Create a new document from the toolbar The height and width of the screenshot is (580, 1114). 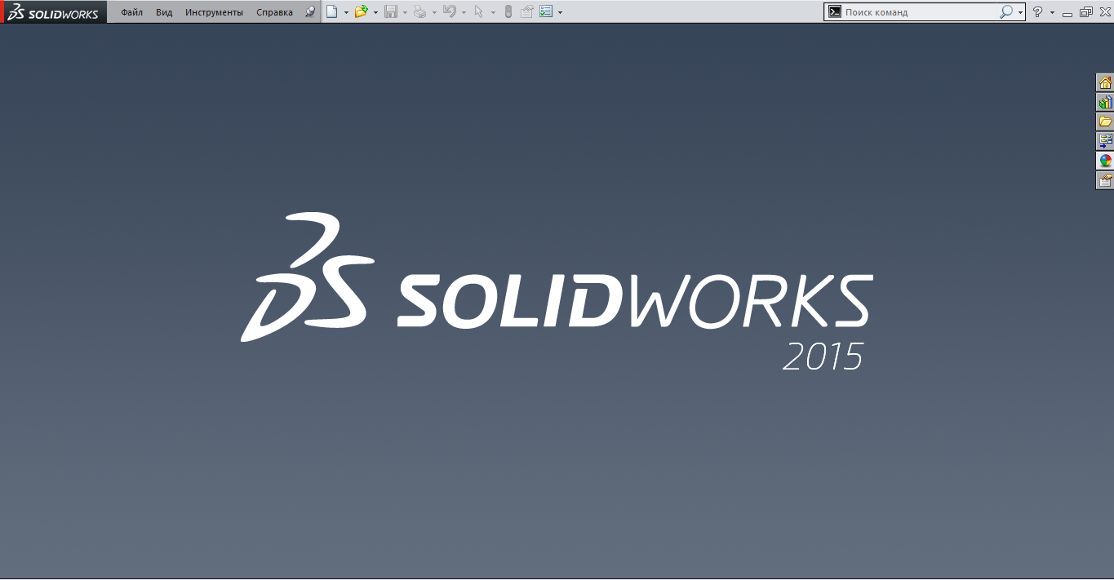(x=331, y=12)
